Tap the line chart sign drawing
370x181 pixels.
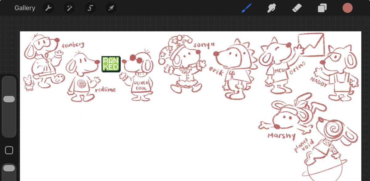311,45
